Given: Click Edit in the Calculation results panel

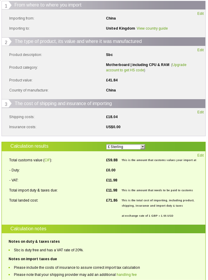Looking at the screenshot, I should [x=200, y=155].
